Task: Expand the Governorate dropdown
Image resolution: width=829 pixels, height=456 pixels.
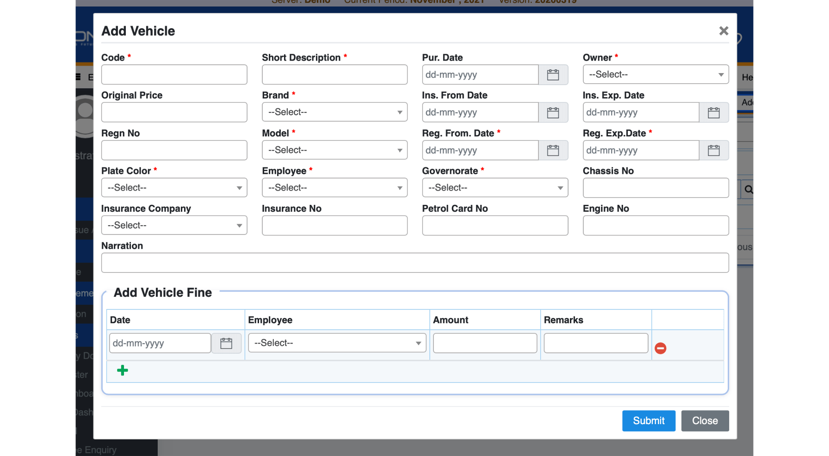Action: (x=495, y=188)
